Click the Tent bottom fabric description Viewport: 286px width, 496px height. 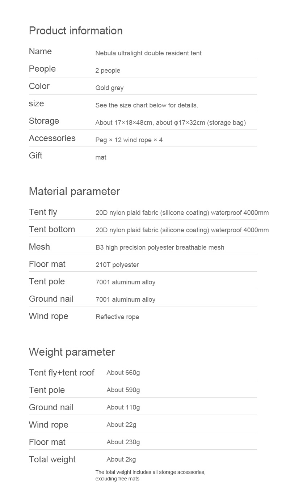tap(182, 230)
